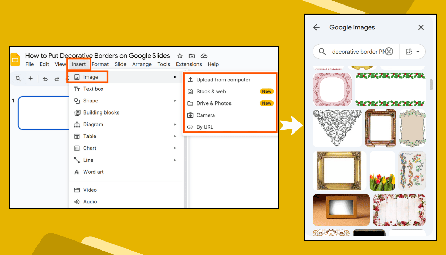This screenshot has width=446, height=255.
Task: Star the presentation next to its title
Action: pos(180,56)
